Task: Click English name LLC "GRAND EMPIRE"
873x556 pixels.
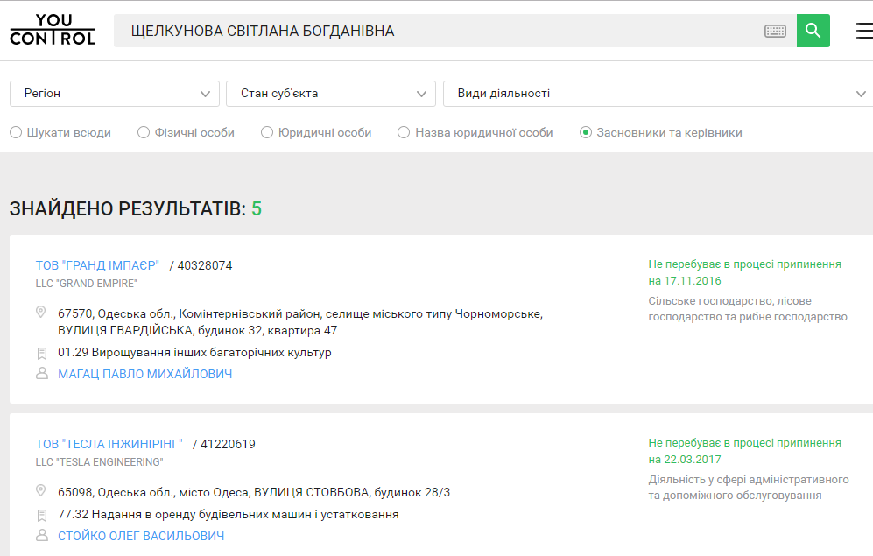Action: [x=87, y=284]
